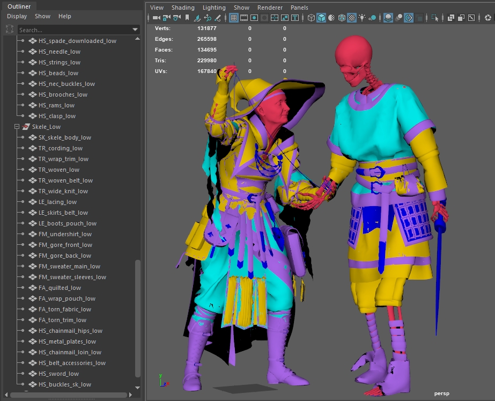Open Camera Attributes from viewport toolbar
This screenshot has width=495, height=401.
176,18
